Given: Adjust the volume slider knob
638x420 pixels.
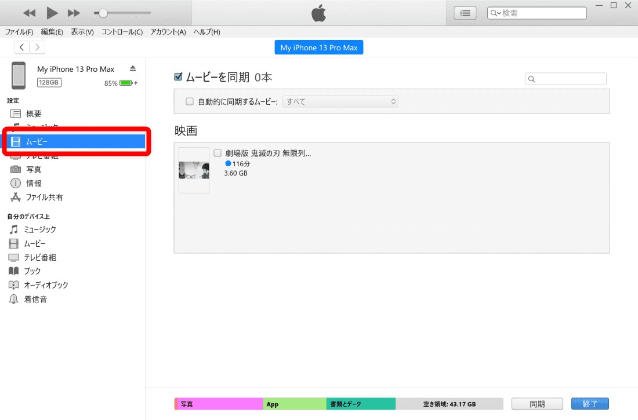Looking at the screenshot, I should (103, 13).
